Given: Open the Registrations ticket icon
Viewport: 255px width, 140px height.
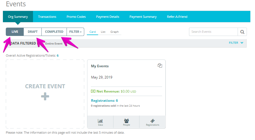Looking at the screenshot, I should (x=152, y=121).
